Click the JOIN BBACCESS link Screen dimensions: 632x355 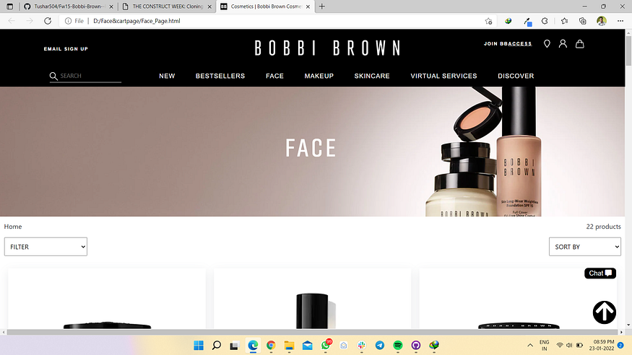(508, 43)
